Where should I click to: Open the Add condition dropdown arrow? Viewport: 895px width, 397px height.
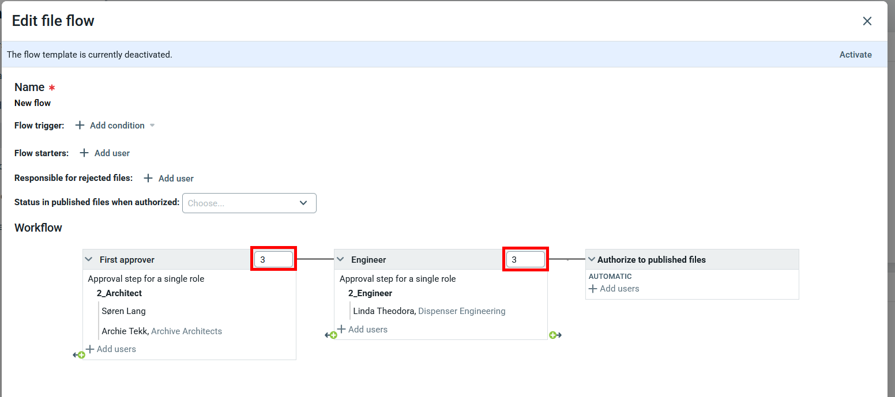[x=152, y=126]
